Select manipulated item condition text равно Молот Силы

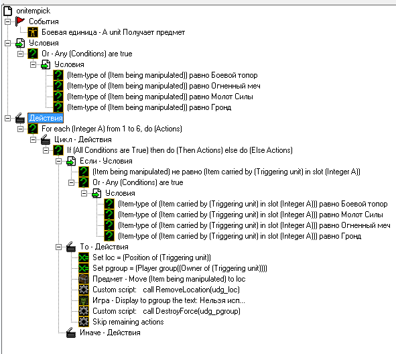(160, 97)
